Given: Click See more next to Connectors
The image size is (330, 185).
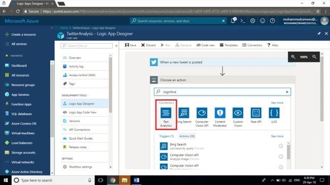Looking at the screenshot, I should coord(277,103).
